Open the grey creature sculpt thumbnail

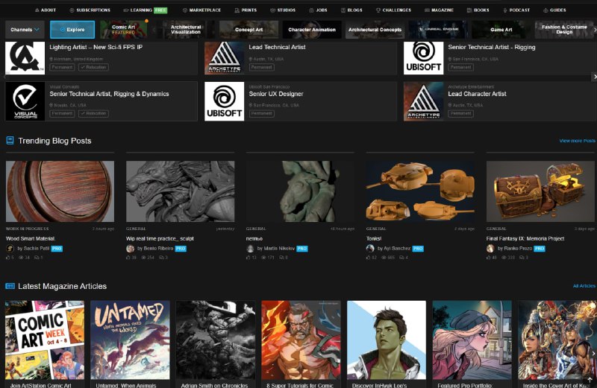pyautogui.click(x=180, y=191)
